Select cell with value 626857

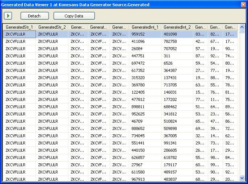pyautogui.click(x=145, y=158)
